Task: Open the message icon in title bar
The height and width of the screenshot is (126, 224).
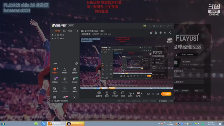Action: pos(150,26)
